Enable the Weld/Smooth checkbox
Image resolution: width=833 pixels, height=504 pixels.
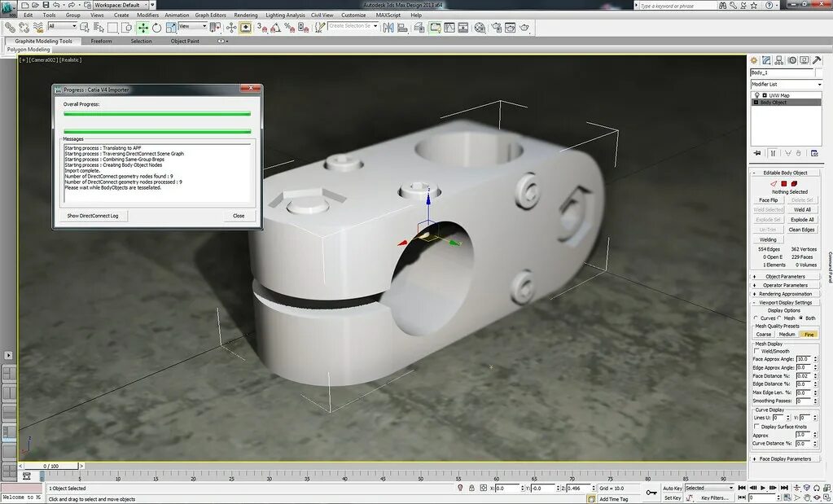tap(756, 351)
